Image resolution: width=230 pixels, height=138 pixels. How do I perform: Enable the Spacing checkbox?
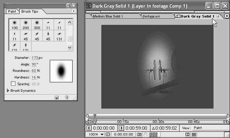(13, 84)
